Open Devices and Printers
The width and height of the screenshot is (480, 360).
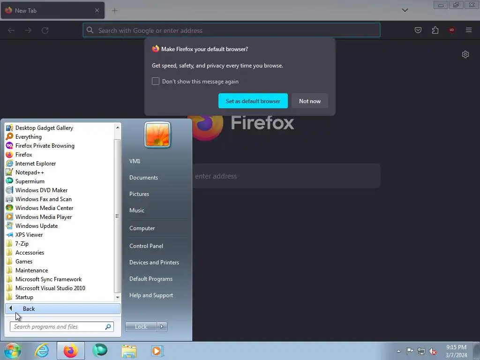pyautogui.click(x=154, y=262)
